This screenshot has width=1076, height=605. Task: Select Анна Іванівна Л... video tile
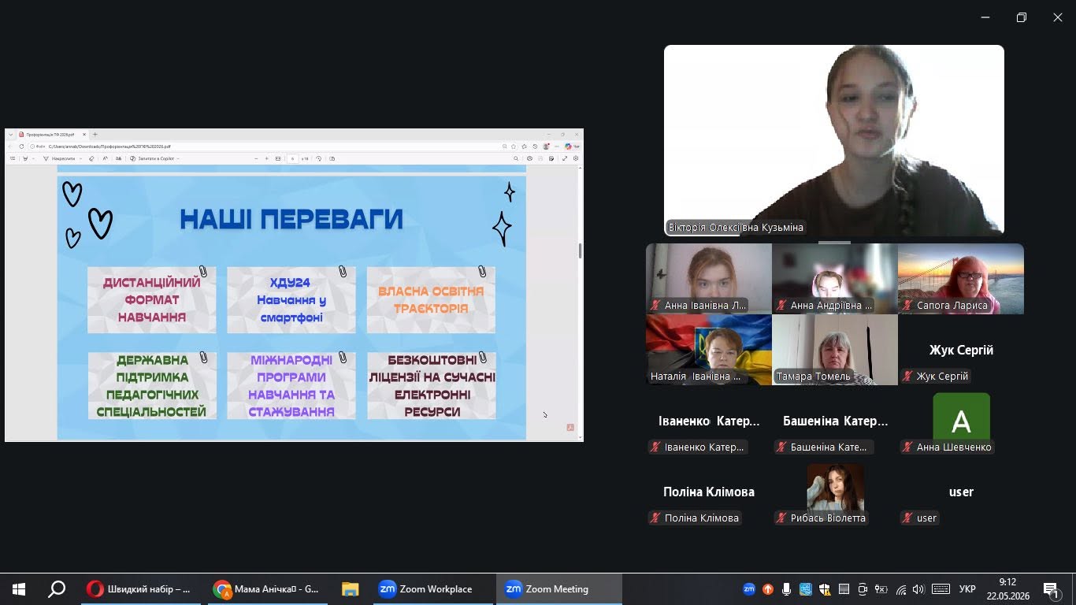click(709, 279)
